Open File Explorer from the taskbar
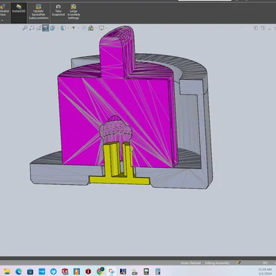 point(7,271)
